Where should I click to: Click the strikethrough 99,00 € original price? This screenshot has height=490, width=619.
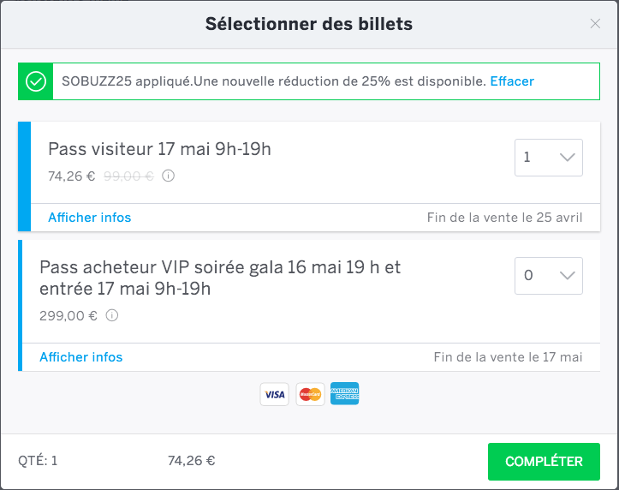pos(128,176)
